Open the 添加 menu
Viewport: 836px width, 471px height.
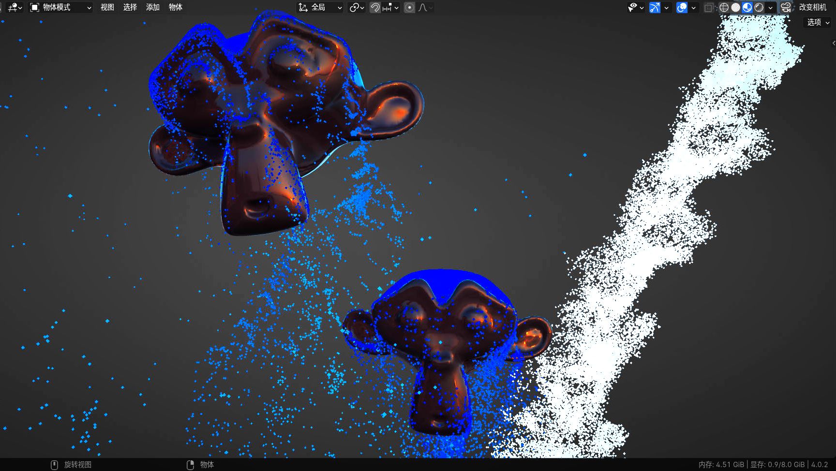coord(152,7)
